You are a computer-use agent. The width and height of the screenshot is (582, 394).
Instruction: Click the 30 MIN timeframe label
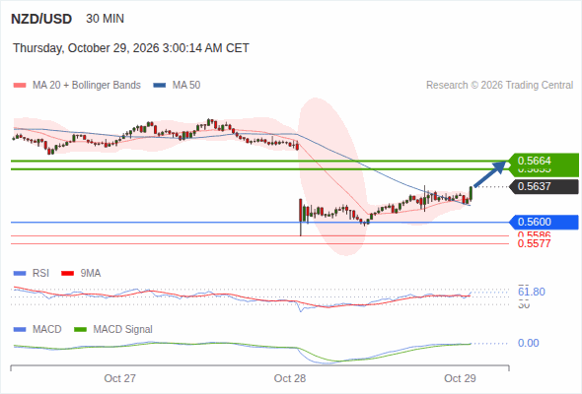click(x=105, y=19)
